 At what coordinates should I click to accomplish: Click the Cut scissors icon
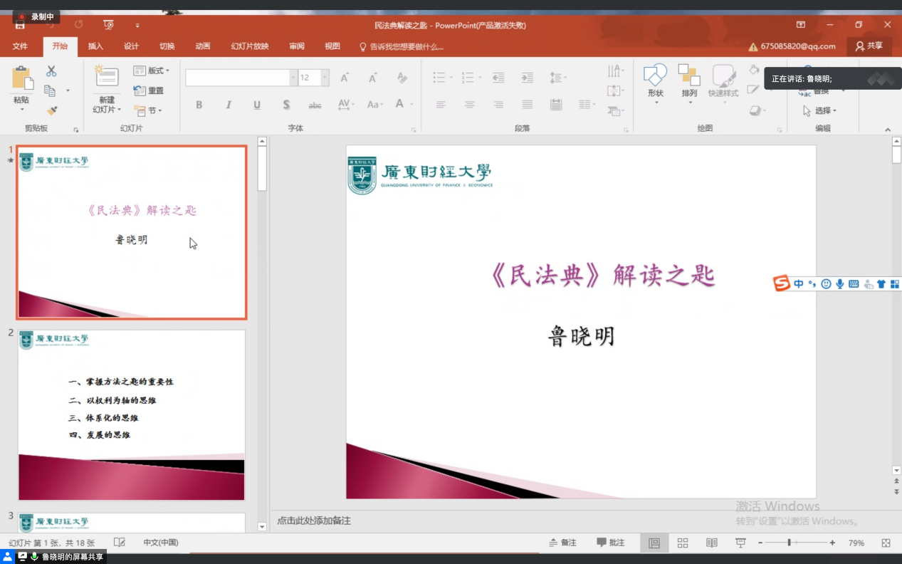tap(51, 71)
